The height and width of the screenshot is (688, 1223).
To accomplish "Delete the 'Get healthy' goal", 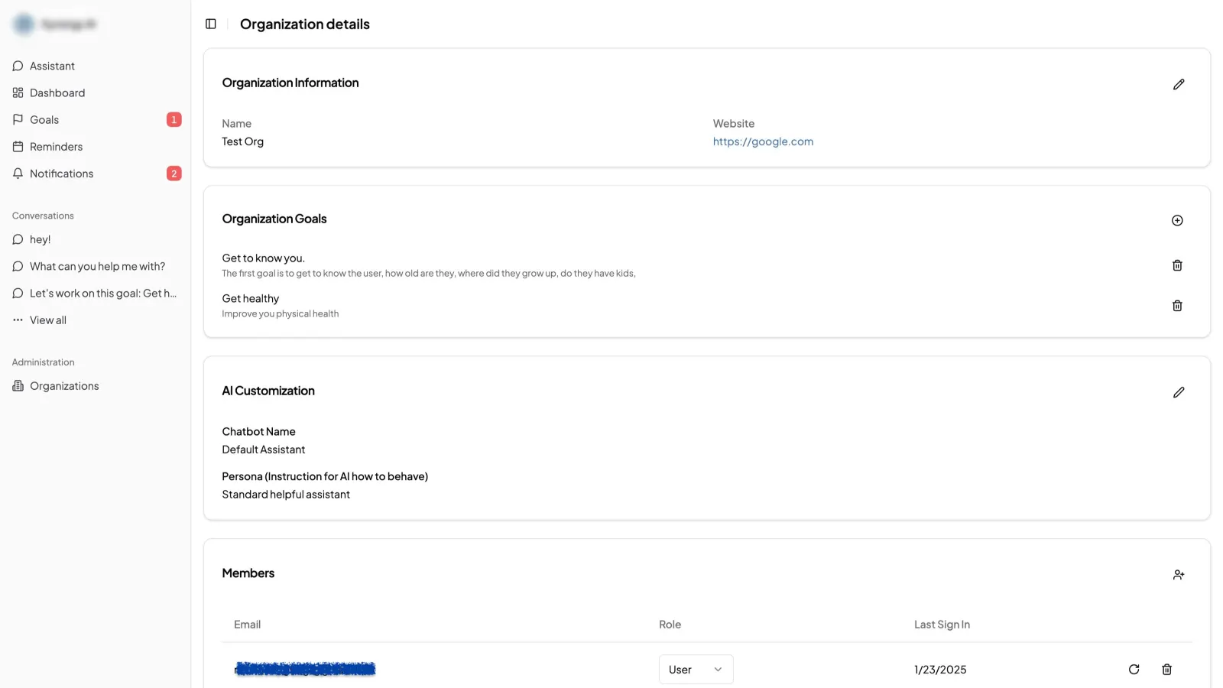I will pyautogui.click(x=1177, y=306).
